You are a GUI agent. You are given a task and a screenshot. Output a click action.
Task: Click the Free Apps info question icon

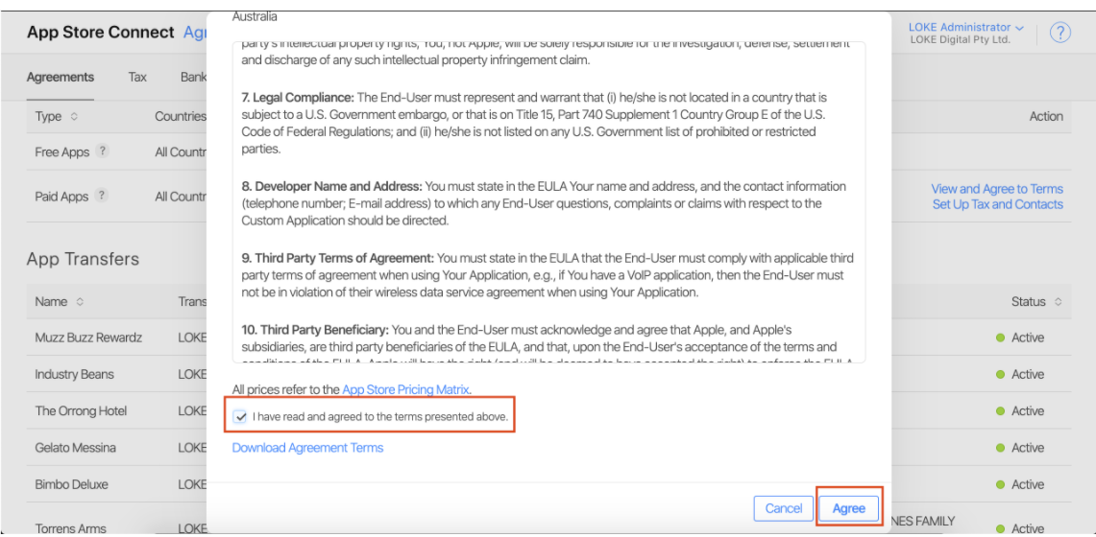click(x=102, y=151)
